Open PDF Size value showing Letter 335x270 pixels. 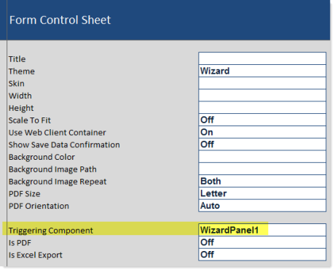pos(262,193)
